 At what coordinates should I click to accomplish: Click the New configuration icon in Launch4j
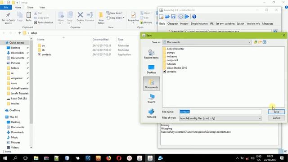click(161, 17)
